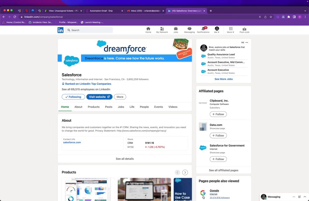The width and height of the screenshot is (309, 201).
Task: Open a new browser tab
Action: tap(211, 11)
